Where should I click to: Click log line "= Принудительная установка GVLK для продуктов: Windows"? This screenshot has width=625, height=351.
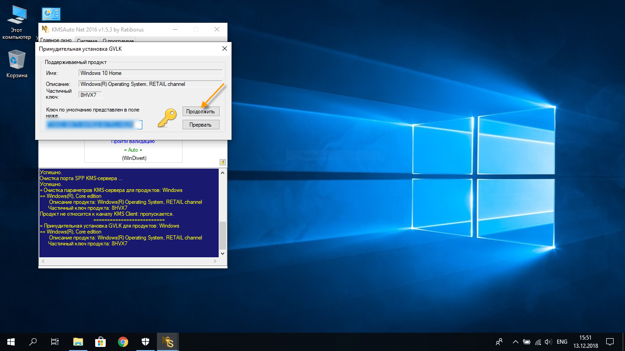[109, 226]
